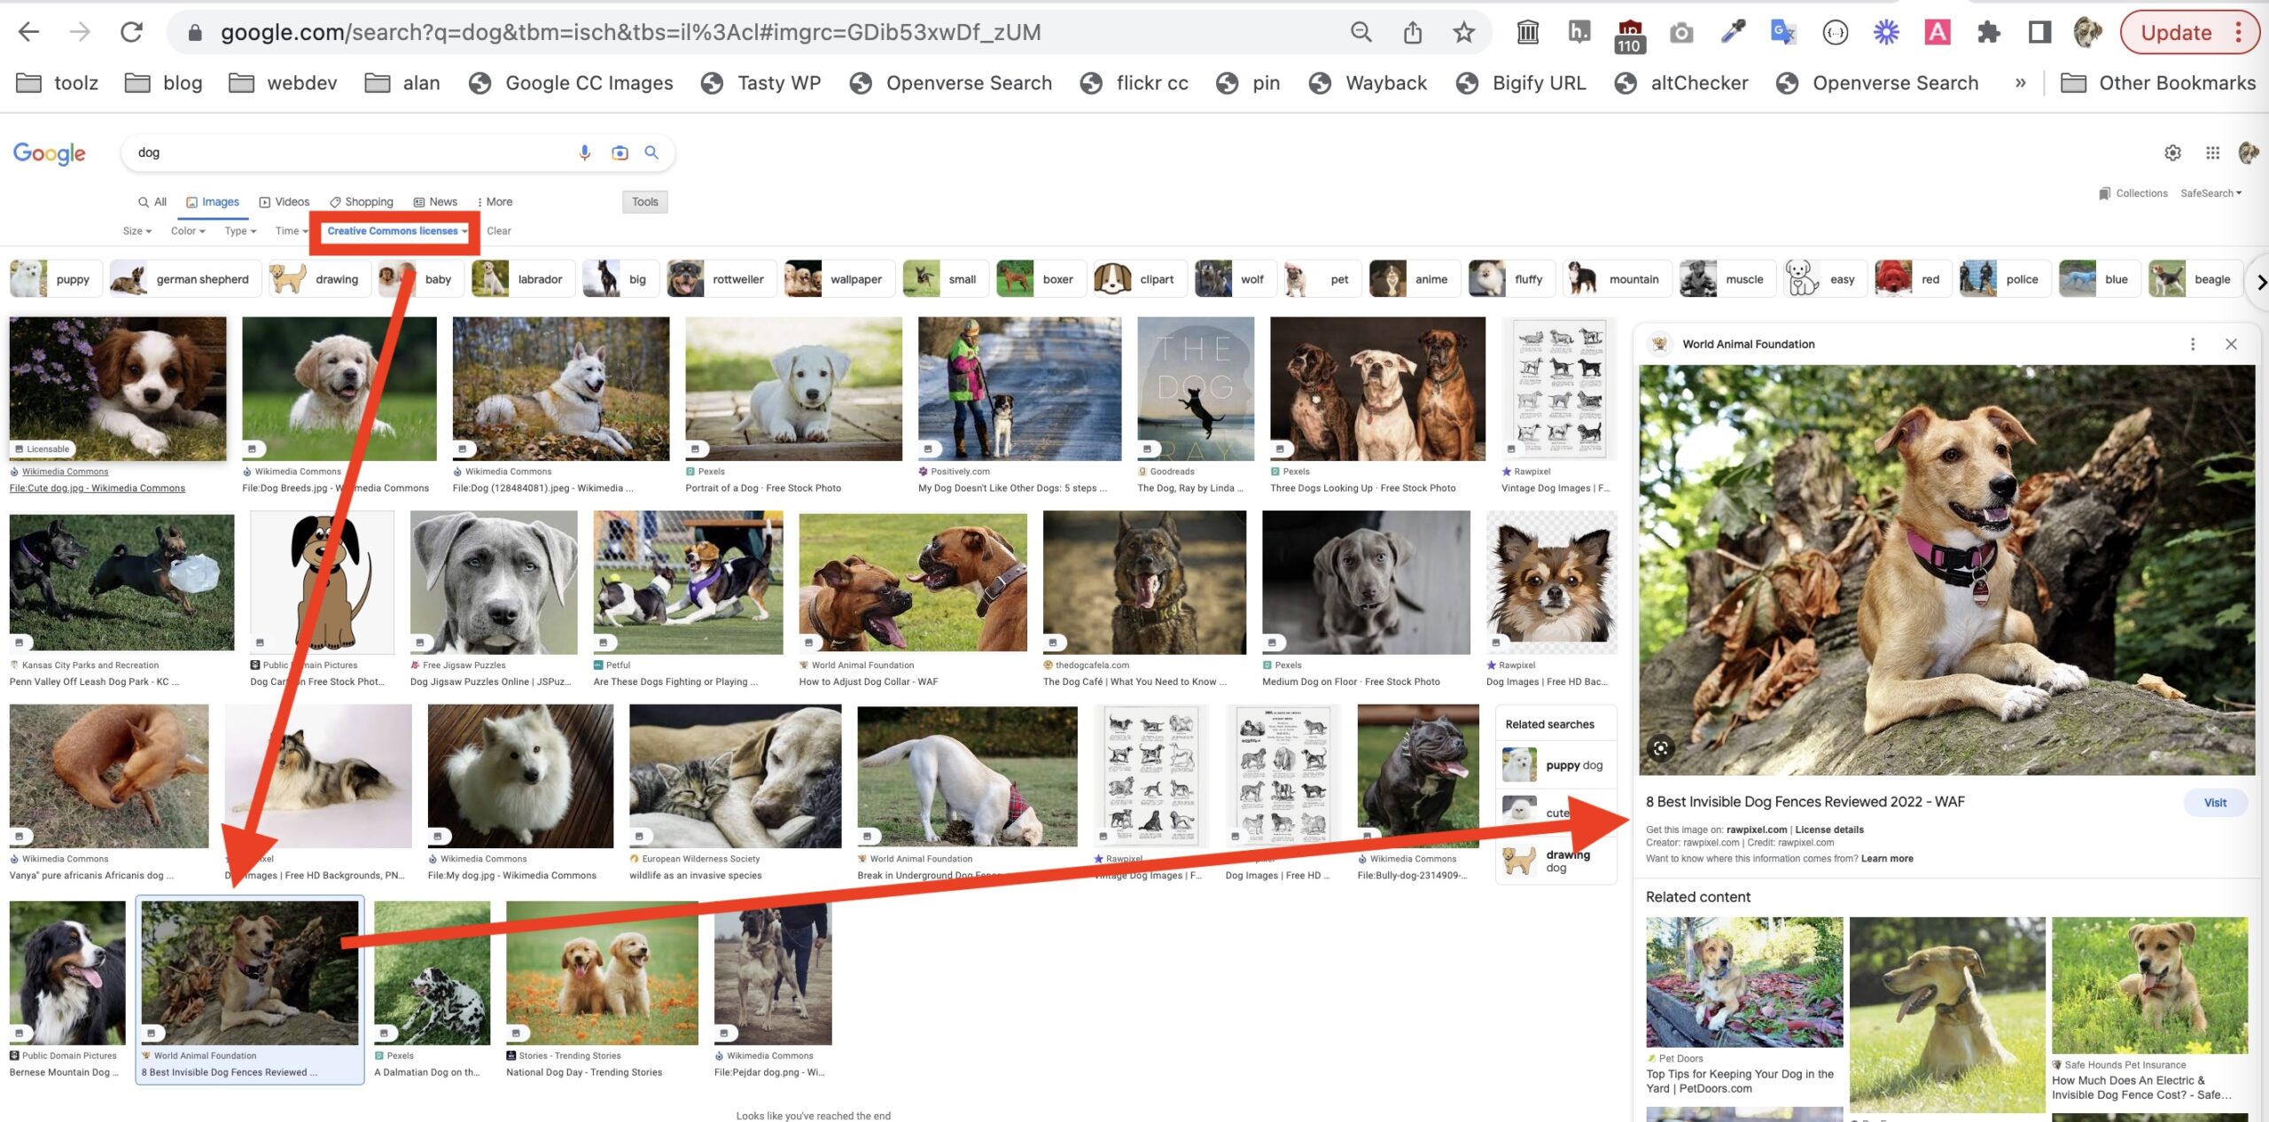
Task: Expand the Creative Commons licenses dropdown
Action: click(396, 231)
